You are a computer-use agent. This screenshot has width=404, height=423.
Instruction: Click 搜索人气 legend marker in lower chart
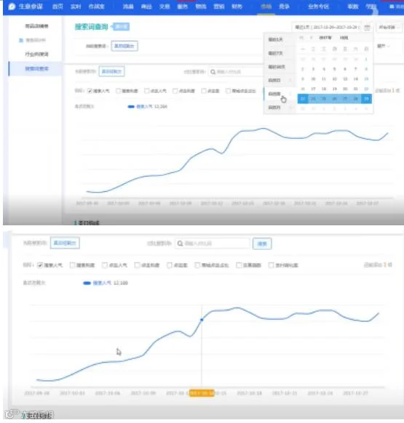pyautogui.click(x=87, y=283)
